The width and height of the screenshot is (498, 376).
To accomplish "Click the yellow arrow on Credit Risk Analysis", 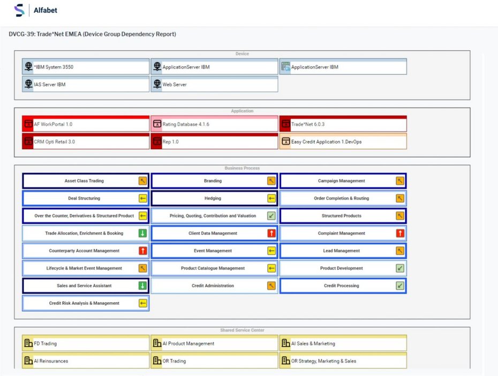I will (143, 303).
